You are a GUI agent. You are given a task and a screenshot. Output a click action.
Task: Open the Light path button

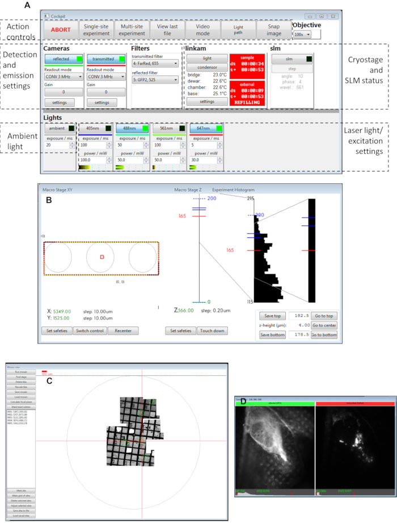pyautogui.click(x=238, y=30)
